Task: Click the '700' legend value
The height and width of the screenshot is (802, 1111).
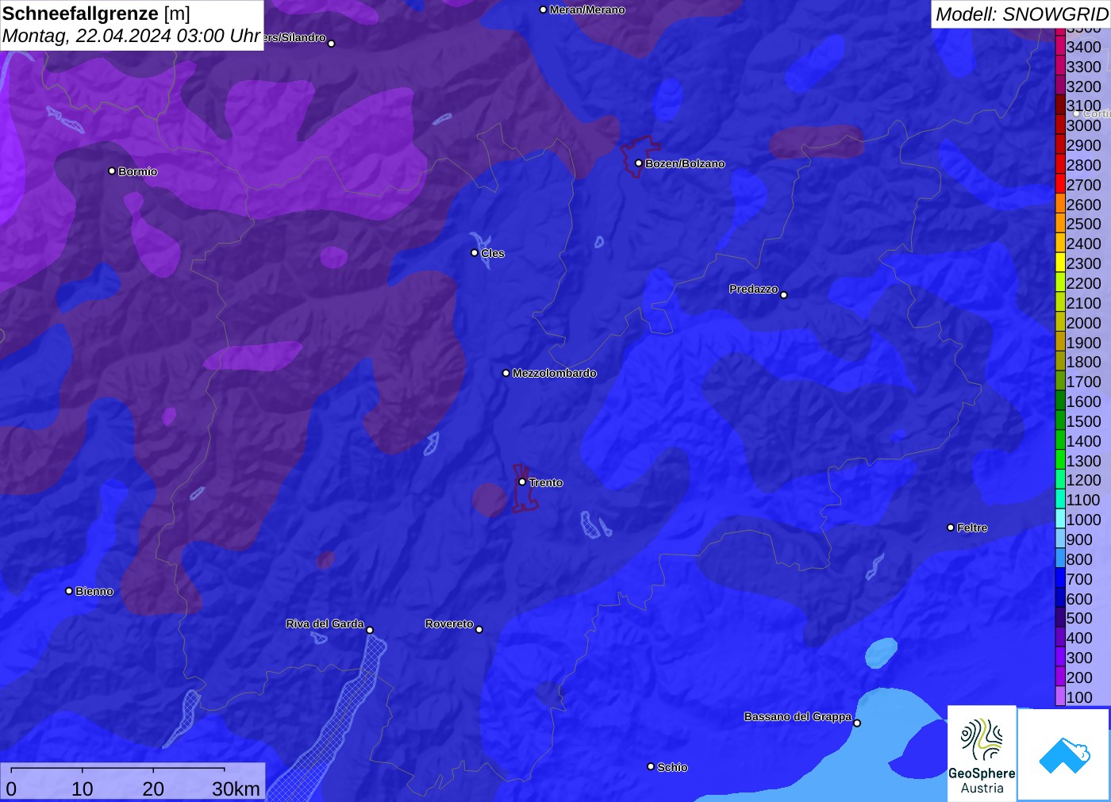Action: 1079,579
